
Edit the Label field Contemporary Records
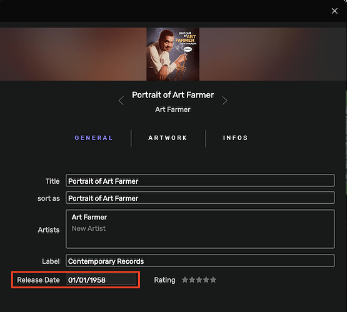click(x=200, y=261)
